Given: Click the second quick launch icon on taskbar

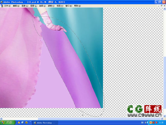Looking at the screenshot, I should point(23,123).
